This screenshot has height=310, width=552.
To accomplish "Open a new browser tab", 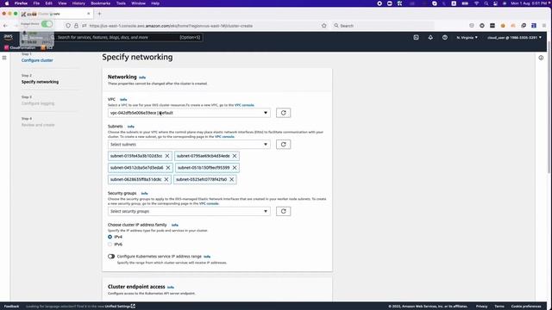I will pyautogui.click(x=99, y=14).
